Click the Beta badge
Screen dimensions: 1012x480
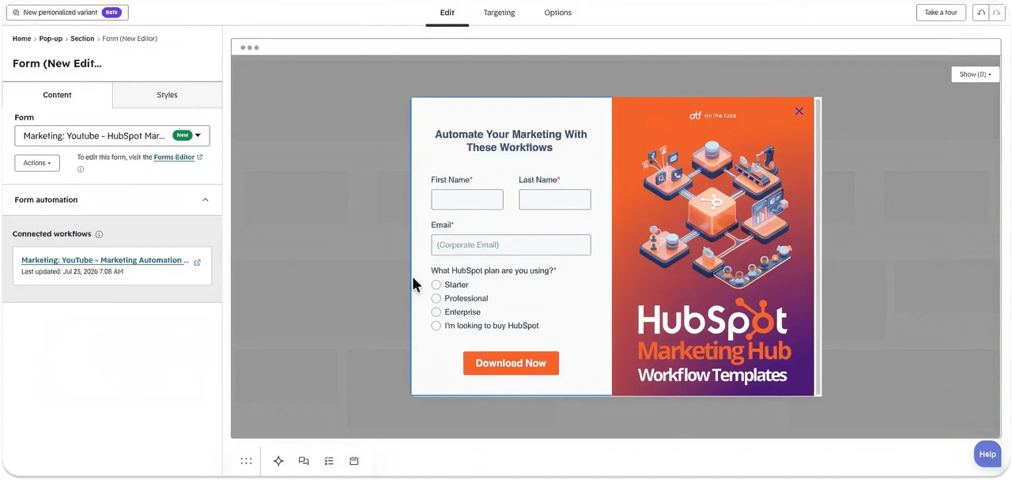click(111, 13)
